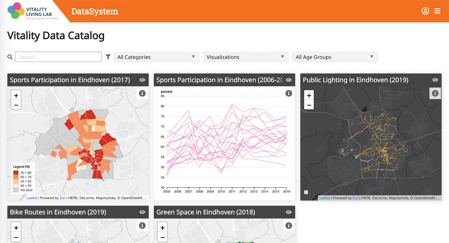The image size is (449, 243).
Task: Click the No data legend swatch
Action: [16, 190]
